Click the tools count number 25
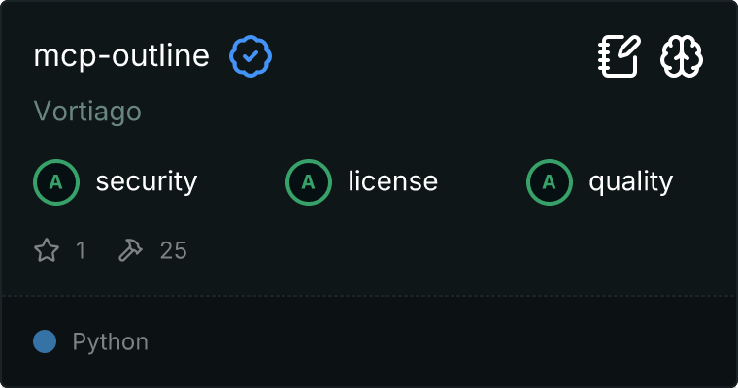This screenshot has height=388, width=738. (x=173, y=251)
